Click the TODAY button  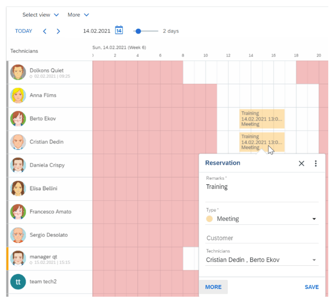24,31
